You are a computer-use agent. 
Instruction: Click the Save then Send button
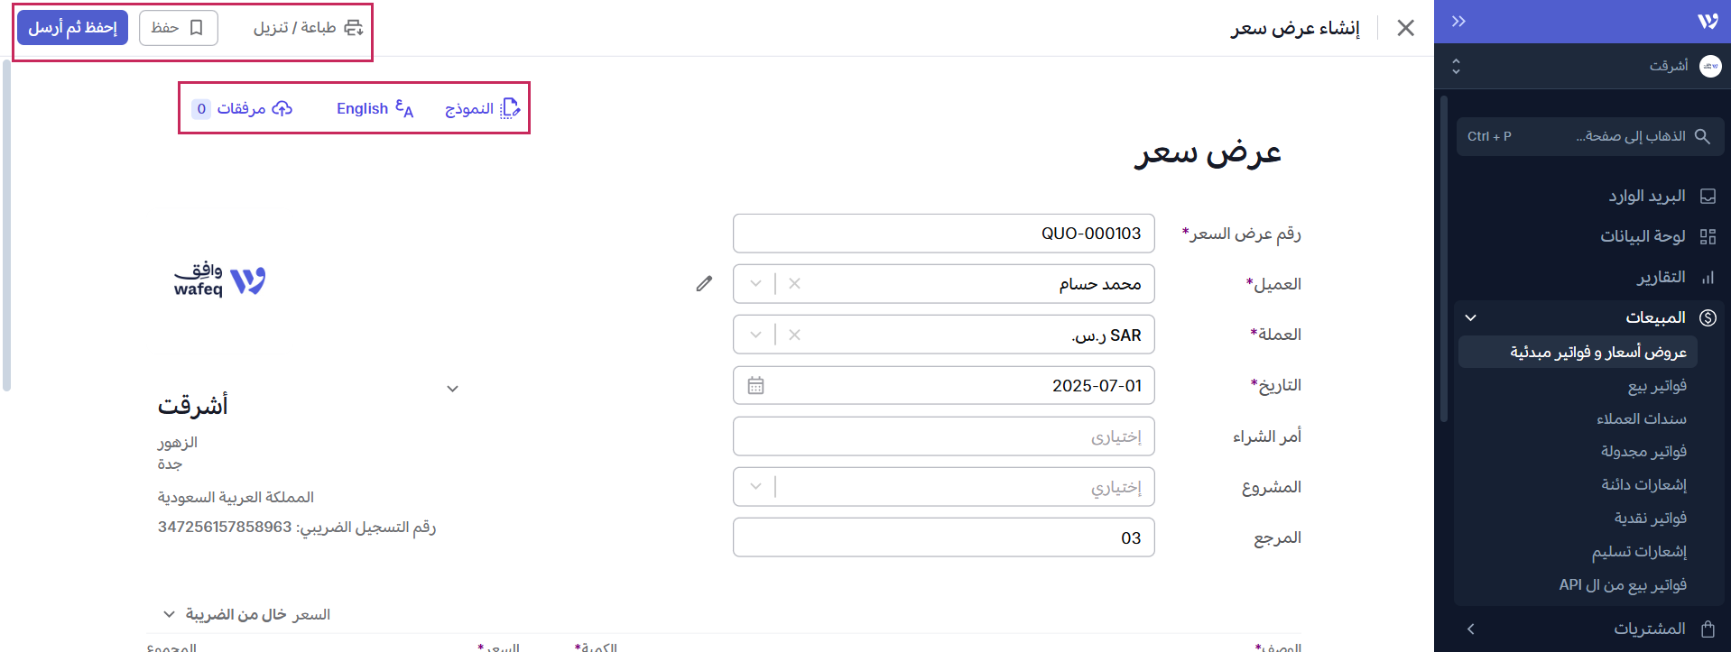coord(73,28)
